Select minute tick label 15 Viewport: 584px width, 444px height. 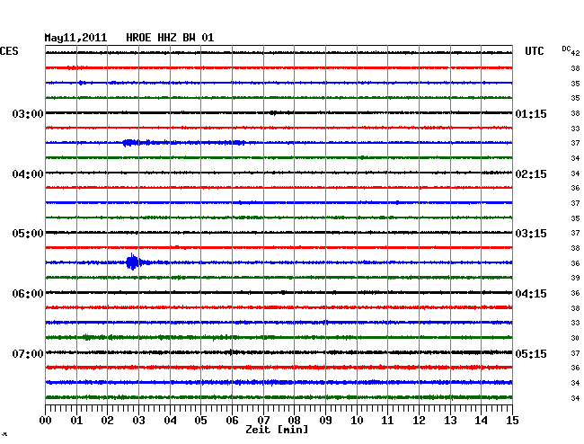tap(512, 420)
